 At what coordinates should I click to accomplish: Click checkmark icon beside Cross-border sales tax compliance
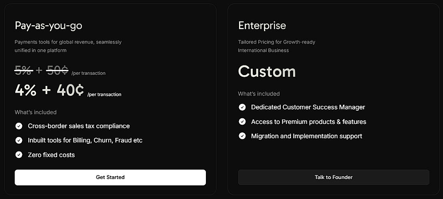[19, 126]
